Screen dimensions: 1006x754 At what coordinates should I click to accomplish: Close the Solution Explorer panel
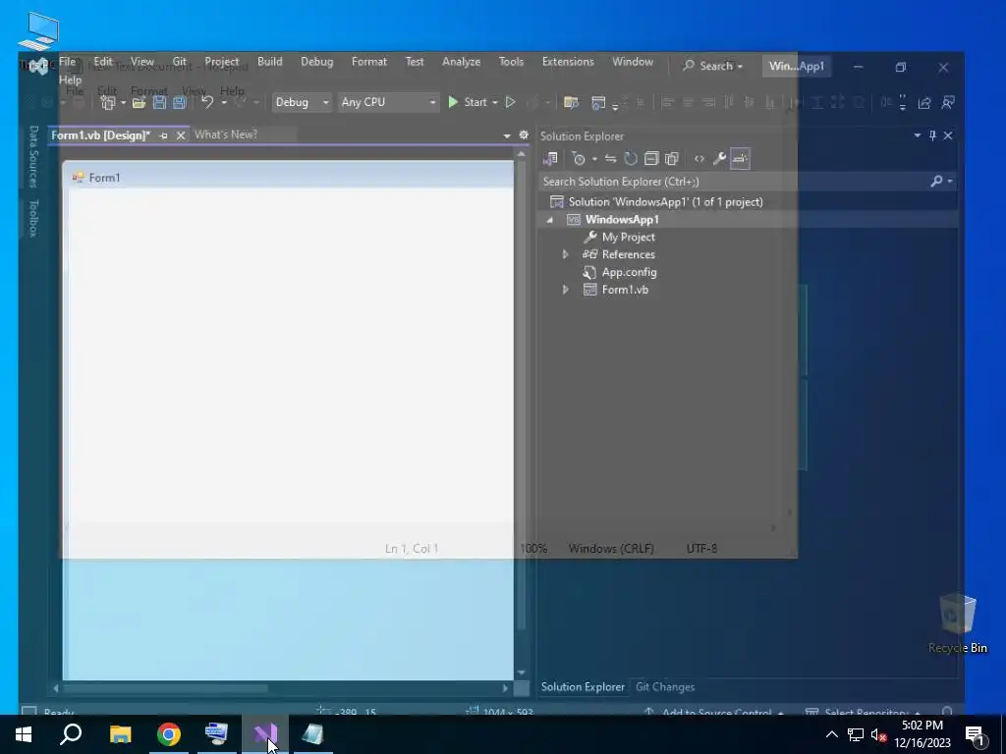948,135
